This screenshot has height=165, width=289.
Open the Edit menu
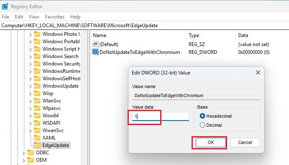19,17
